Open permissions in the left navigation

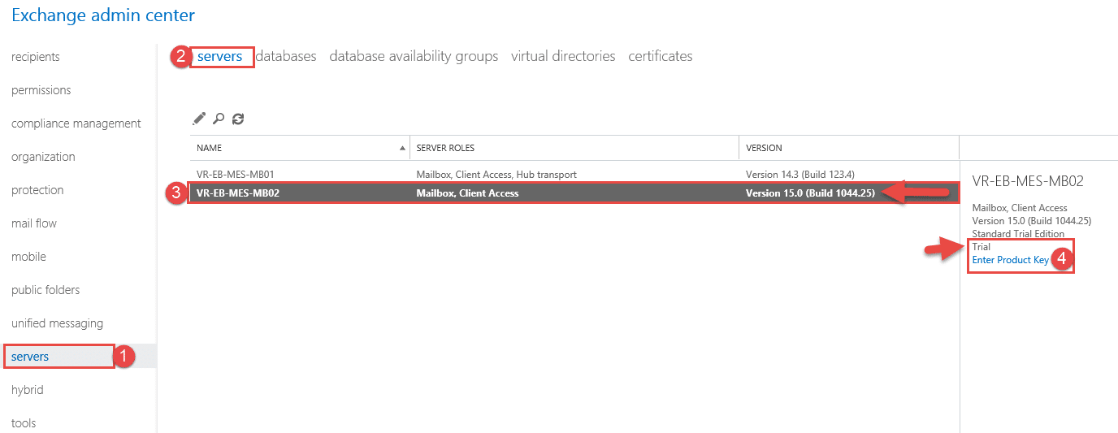click(41, 90)
